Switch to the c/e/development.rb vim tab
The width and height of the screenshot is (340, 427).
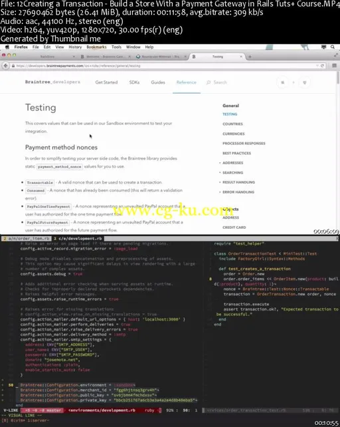(78, 238)
